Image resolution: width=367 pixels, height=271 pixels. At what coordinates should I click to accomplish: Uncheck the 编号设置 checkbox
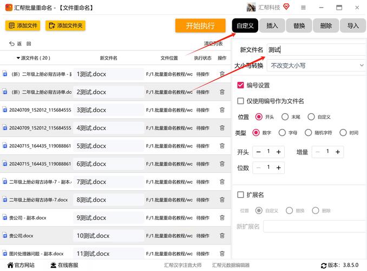pos(241,85)
